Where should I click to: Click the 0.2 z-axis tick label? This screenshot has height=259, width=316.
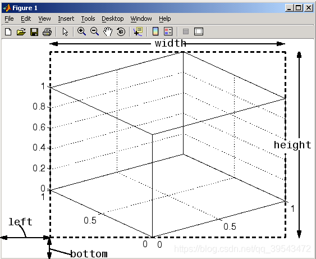[39, 168]
